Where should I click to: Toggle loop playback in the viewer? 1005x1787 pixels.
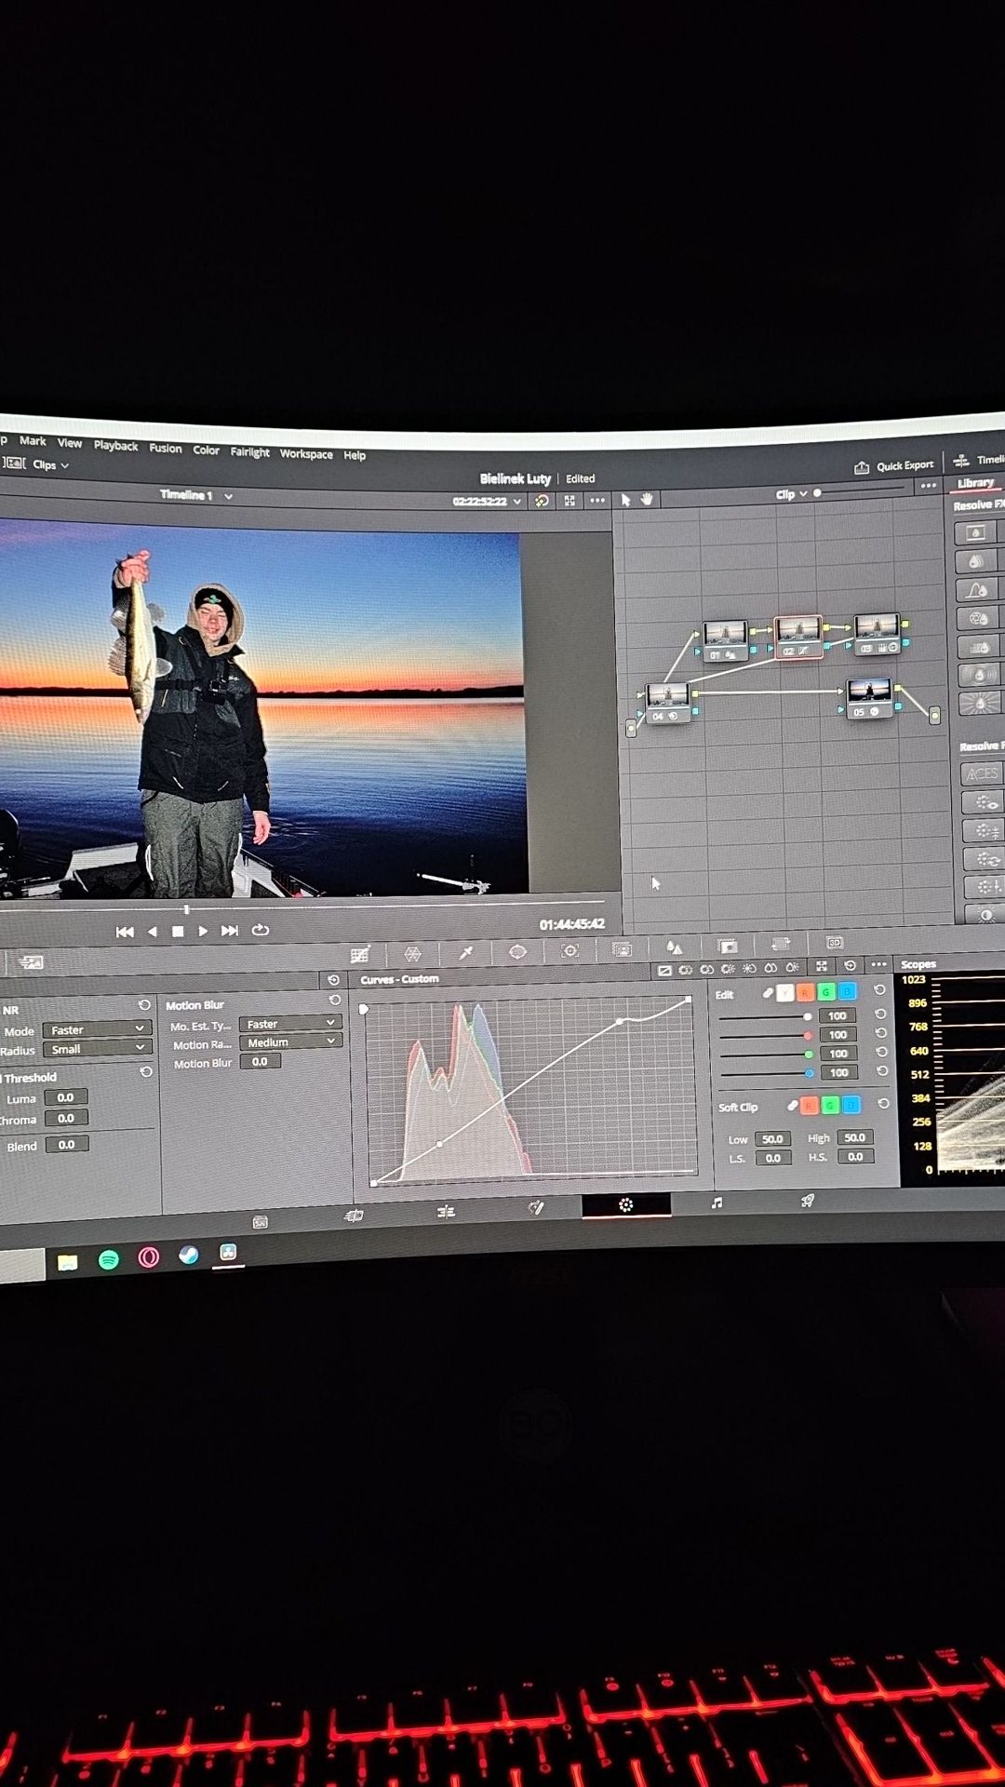[261, 930]
